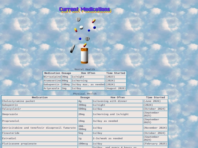Select the "Mental Health" table caption
The image size is (198, 148).
tap(85, 69)
